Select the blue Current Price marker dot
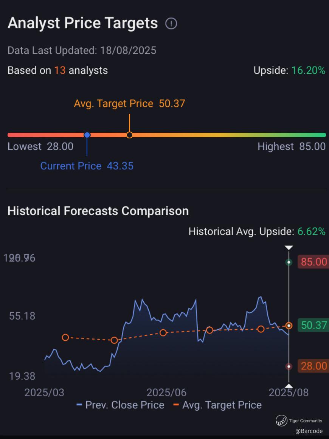This screenshot has height=439, width=329. tap(87, 135)
